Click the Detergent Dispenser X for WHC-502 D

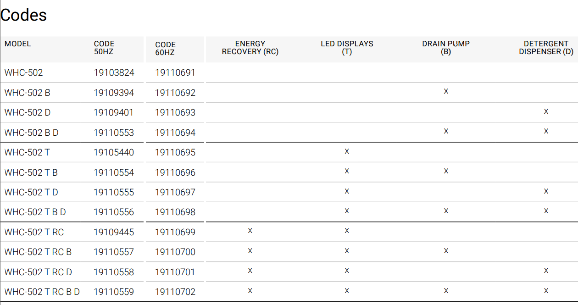click(546, 111)
